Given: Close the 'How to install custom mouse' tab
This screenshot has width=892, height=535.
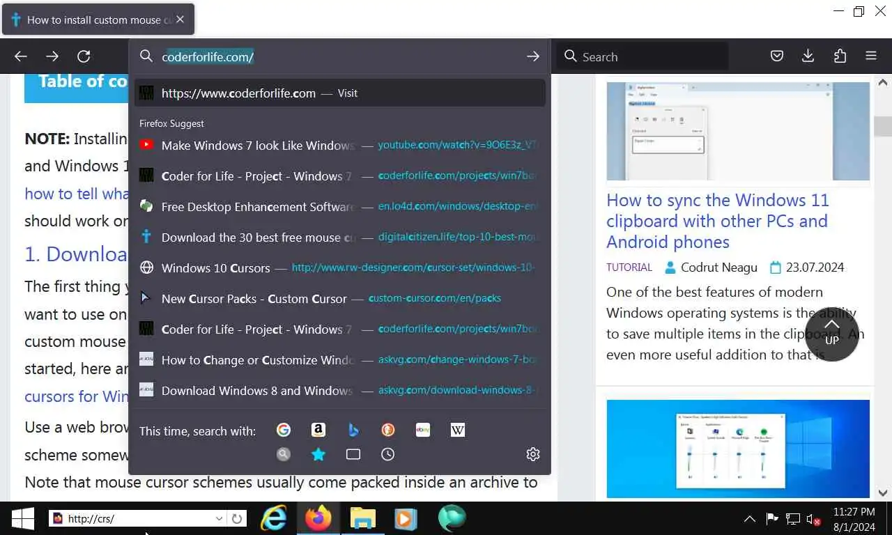Looking at the screenshot, I should point(180,20).
